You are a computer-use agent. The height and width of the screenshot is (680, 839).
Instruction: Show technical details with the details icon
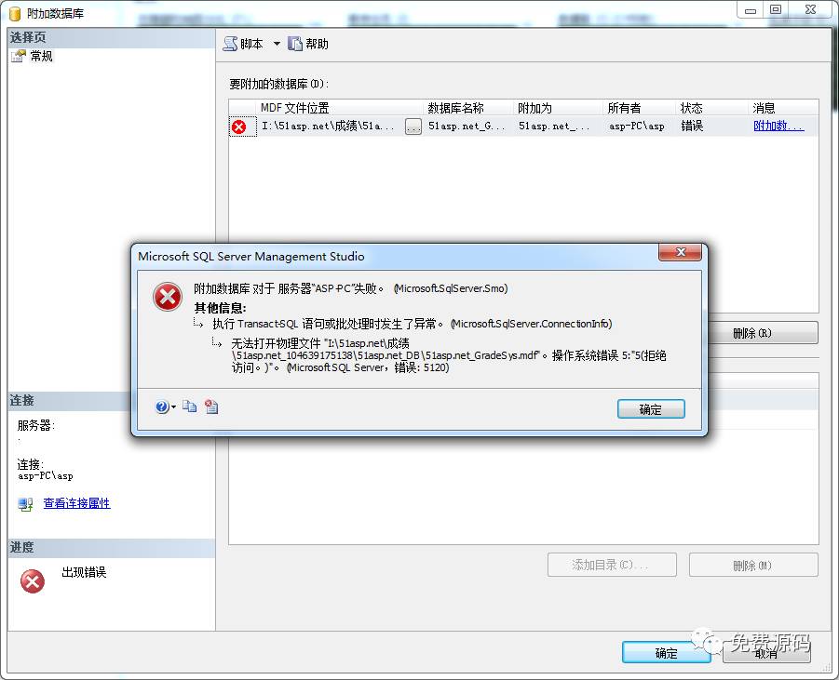coord(211,407)
